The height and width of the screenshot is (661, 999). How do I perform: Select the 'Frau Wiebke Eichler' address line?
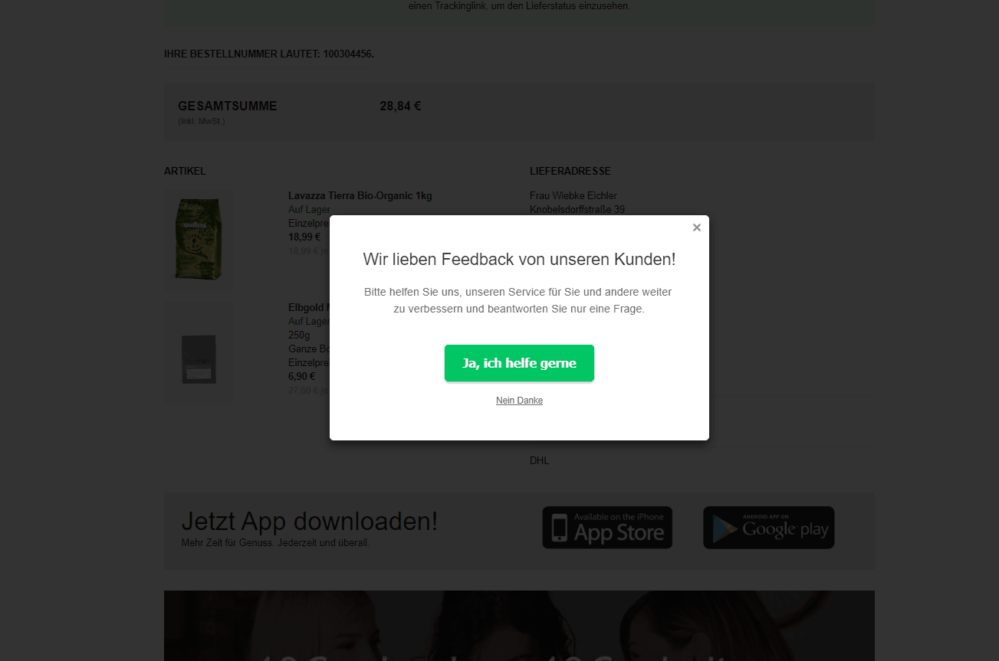click(x=573, y=195)
